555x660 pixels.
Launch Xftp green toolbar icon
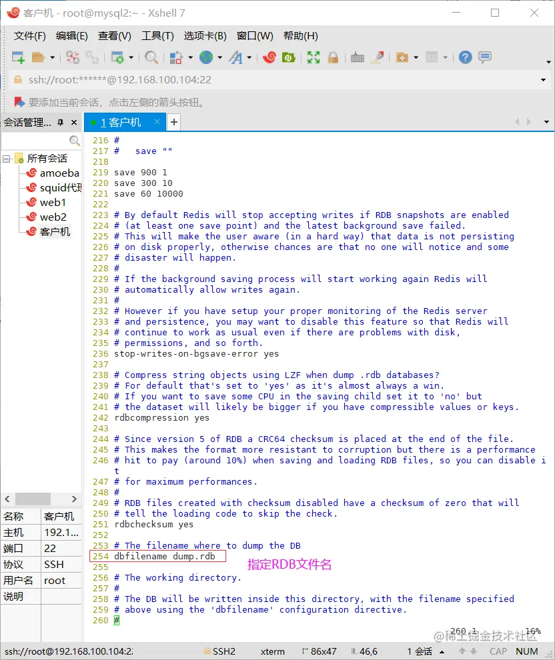point(288,57)
